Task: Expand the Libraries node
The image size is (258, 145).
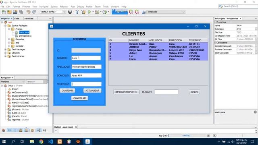Action: tap(5, 53)
